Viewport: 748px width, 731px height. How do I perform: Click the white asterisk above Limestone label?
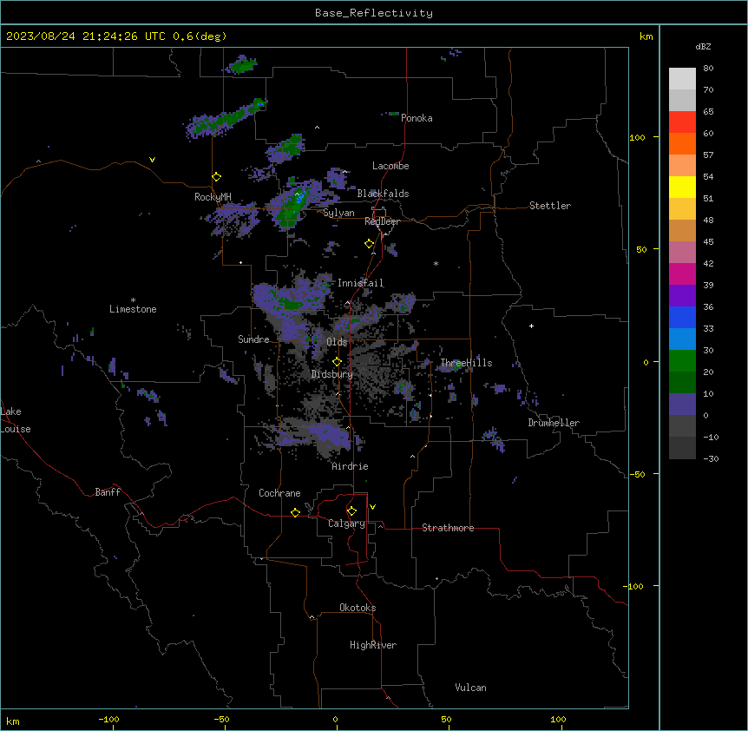[x=133, y=300]
